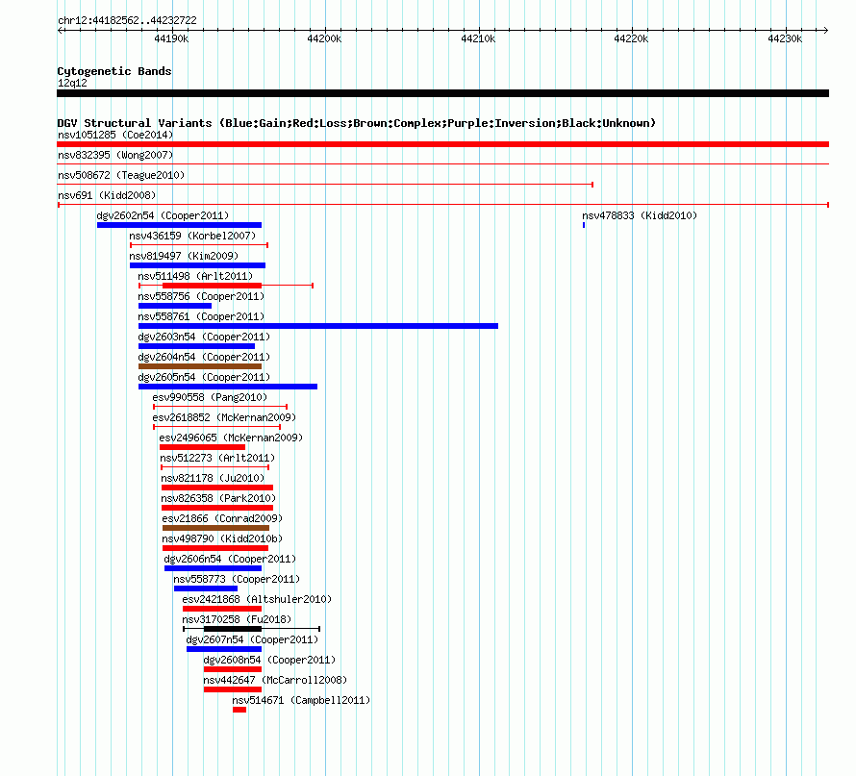Click the esv21866 (Conrad2009) label
The width and height of the screenshot is (856, 776).
pyautogui.click(x=222, y=518)
